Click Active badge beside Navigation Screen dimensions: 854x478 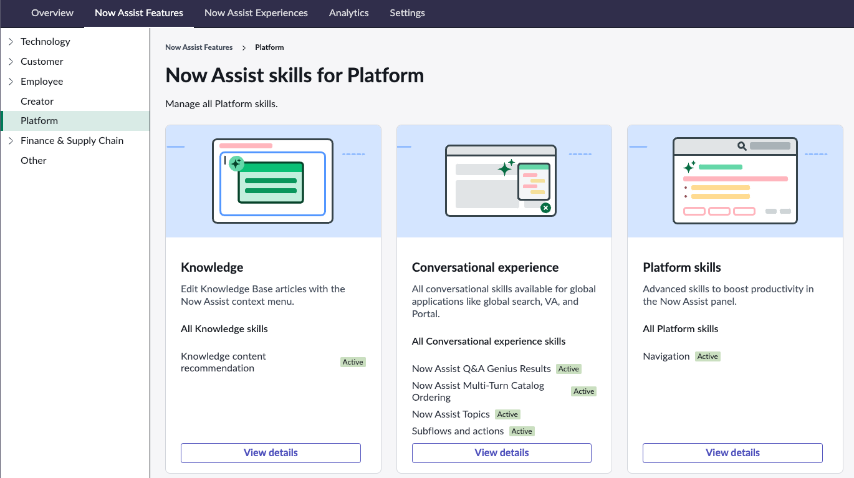click(x=708, y=356)
